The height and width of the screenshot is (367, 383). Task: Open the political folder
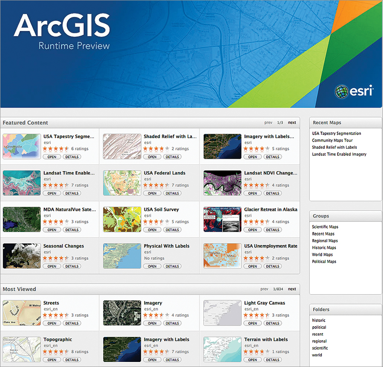pyautogui.click(x=319, y=327)
